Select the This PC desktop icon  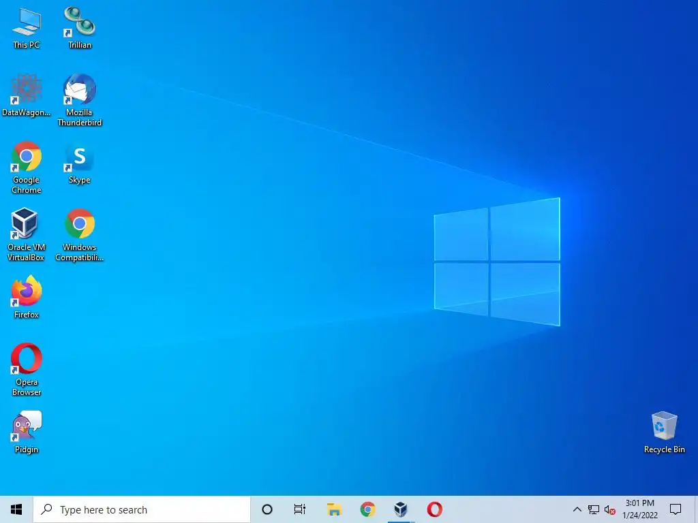click(27, 27)
